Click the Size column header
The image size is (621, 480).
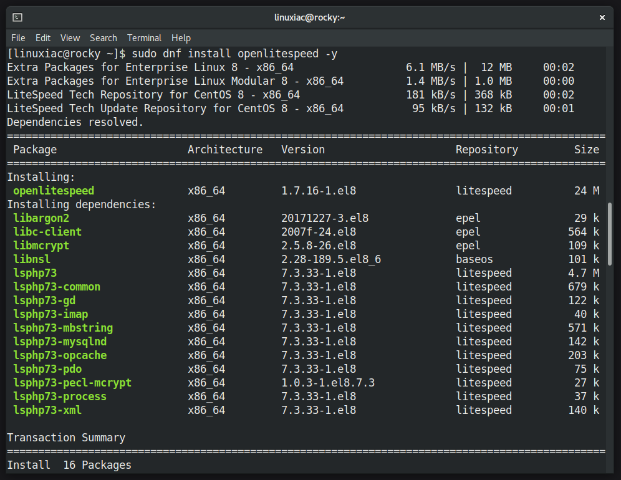(587, 150)
